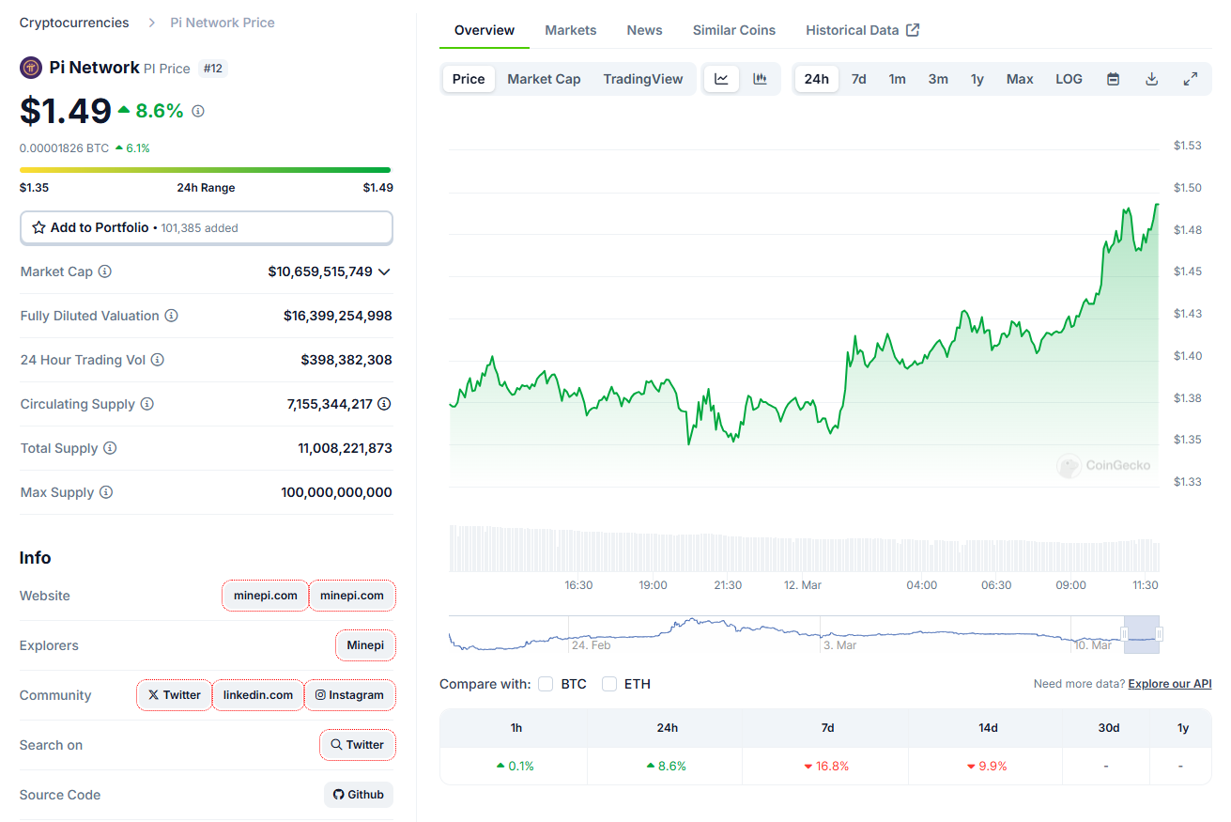
Task: Click right handle of chart range navigator
Action: 1159,634
